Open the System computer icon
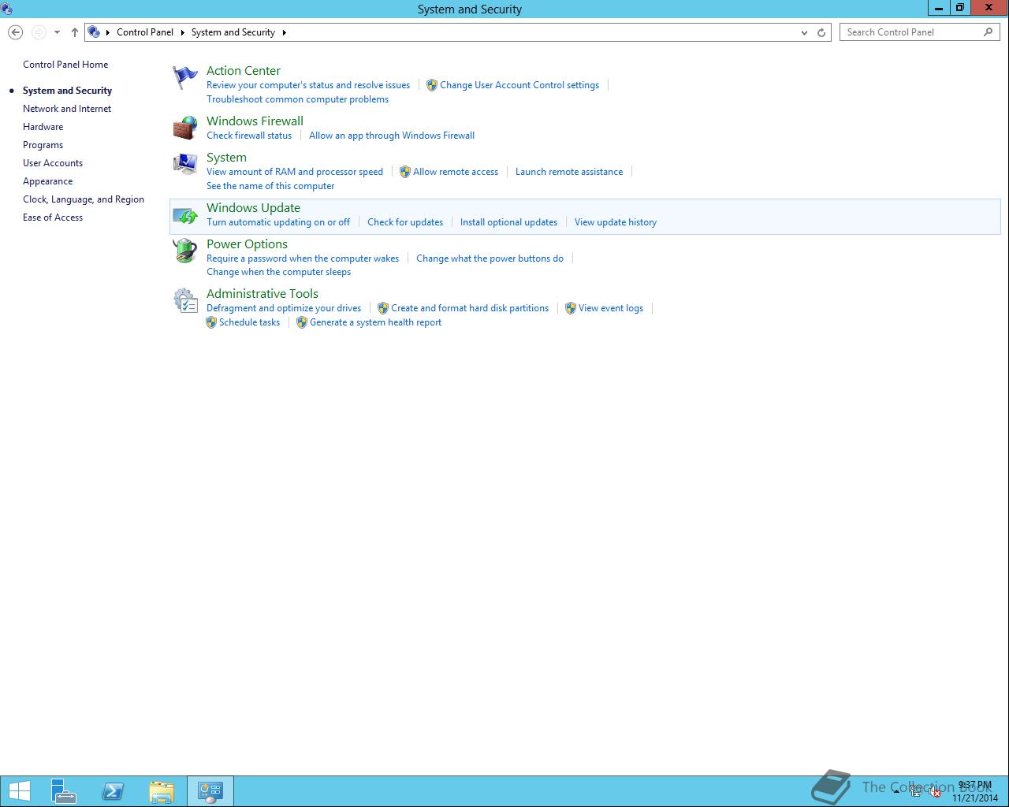Screen dimensions: 1009x807 [184, 164]
